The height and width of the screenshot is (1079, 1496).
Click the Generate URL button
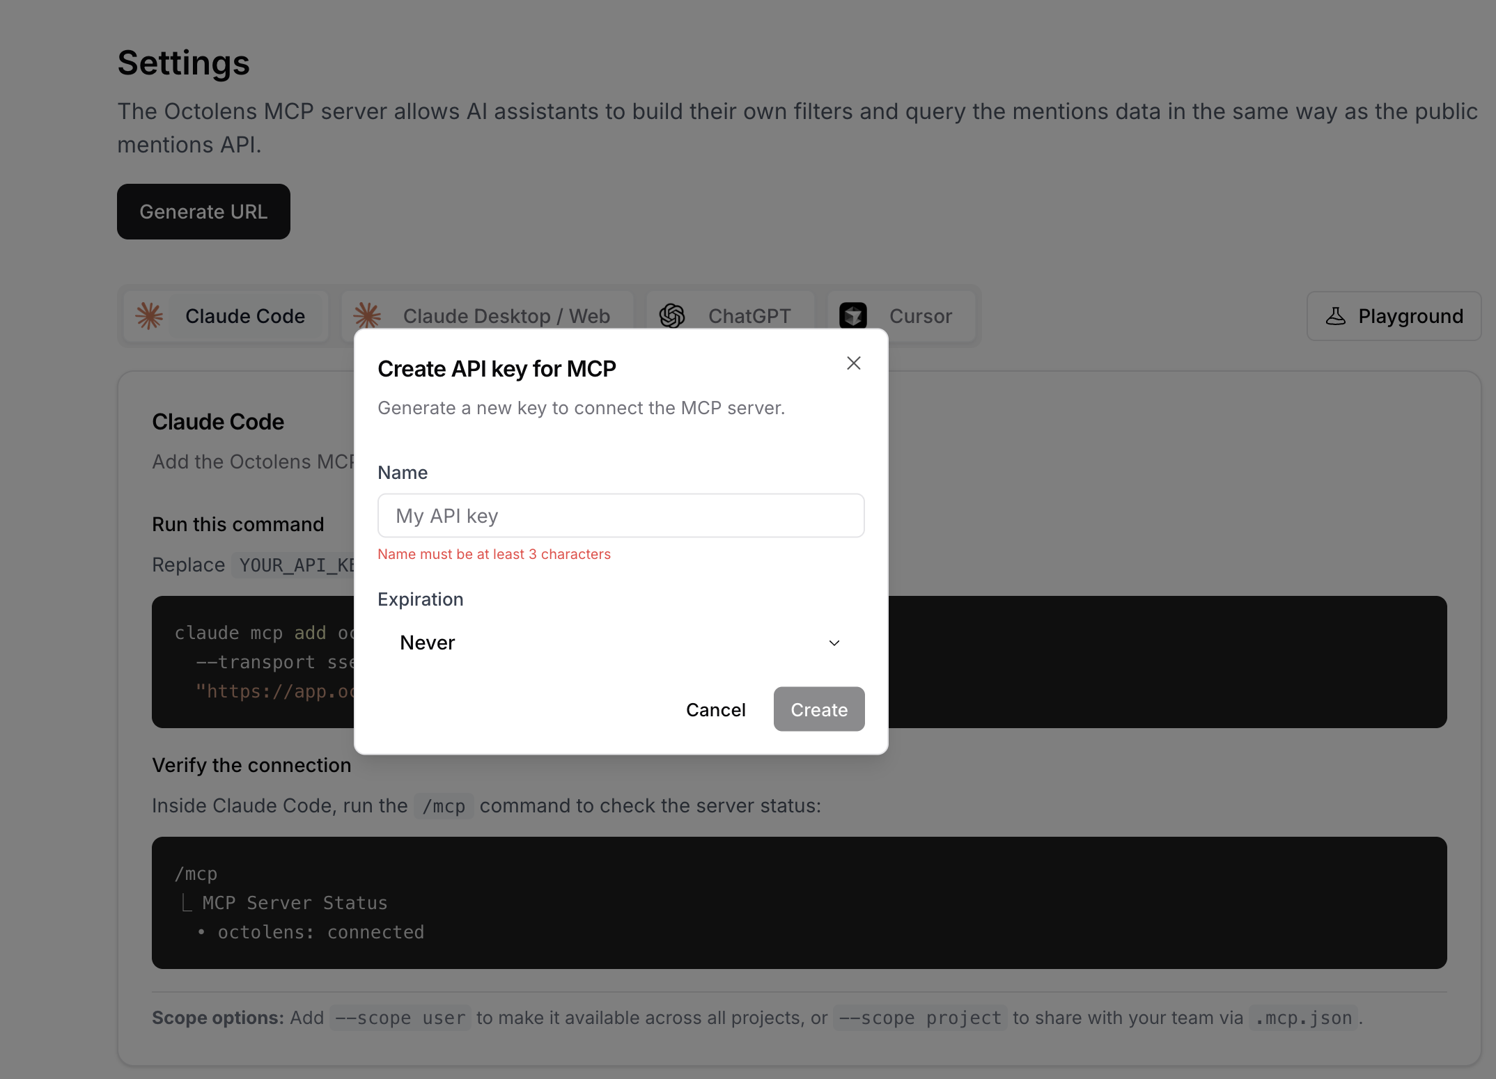click(203, 211)
